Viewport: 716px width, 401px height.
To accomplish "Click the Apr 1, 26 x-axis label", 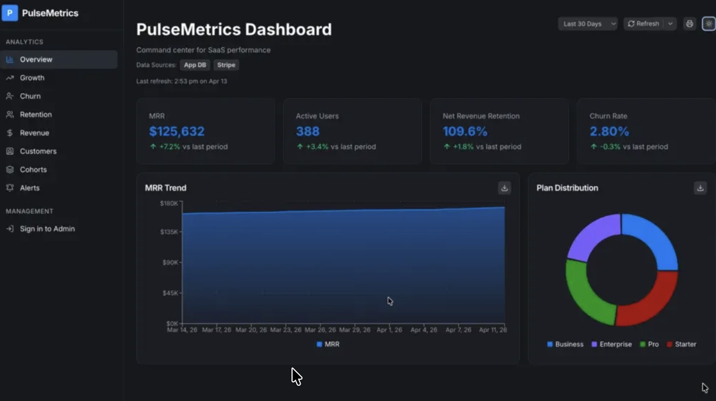I will pos(390,330).
